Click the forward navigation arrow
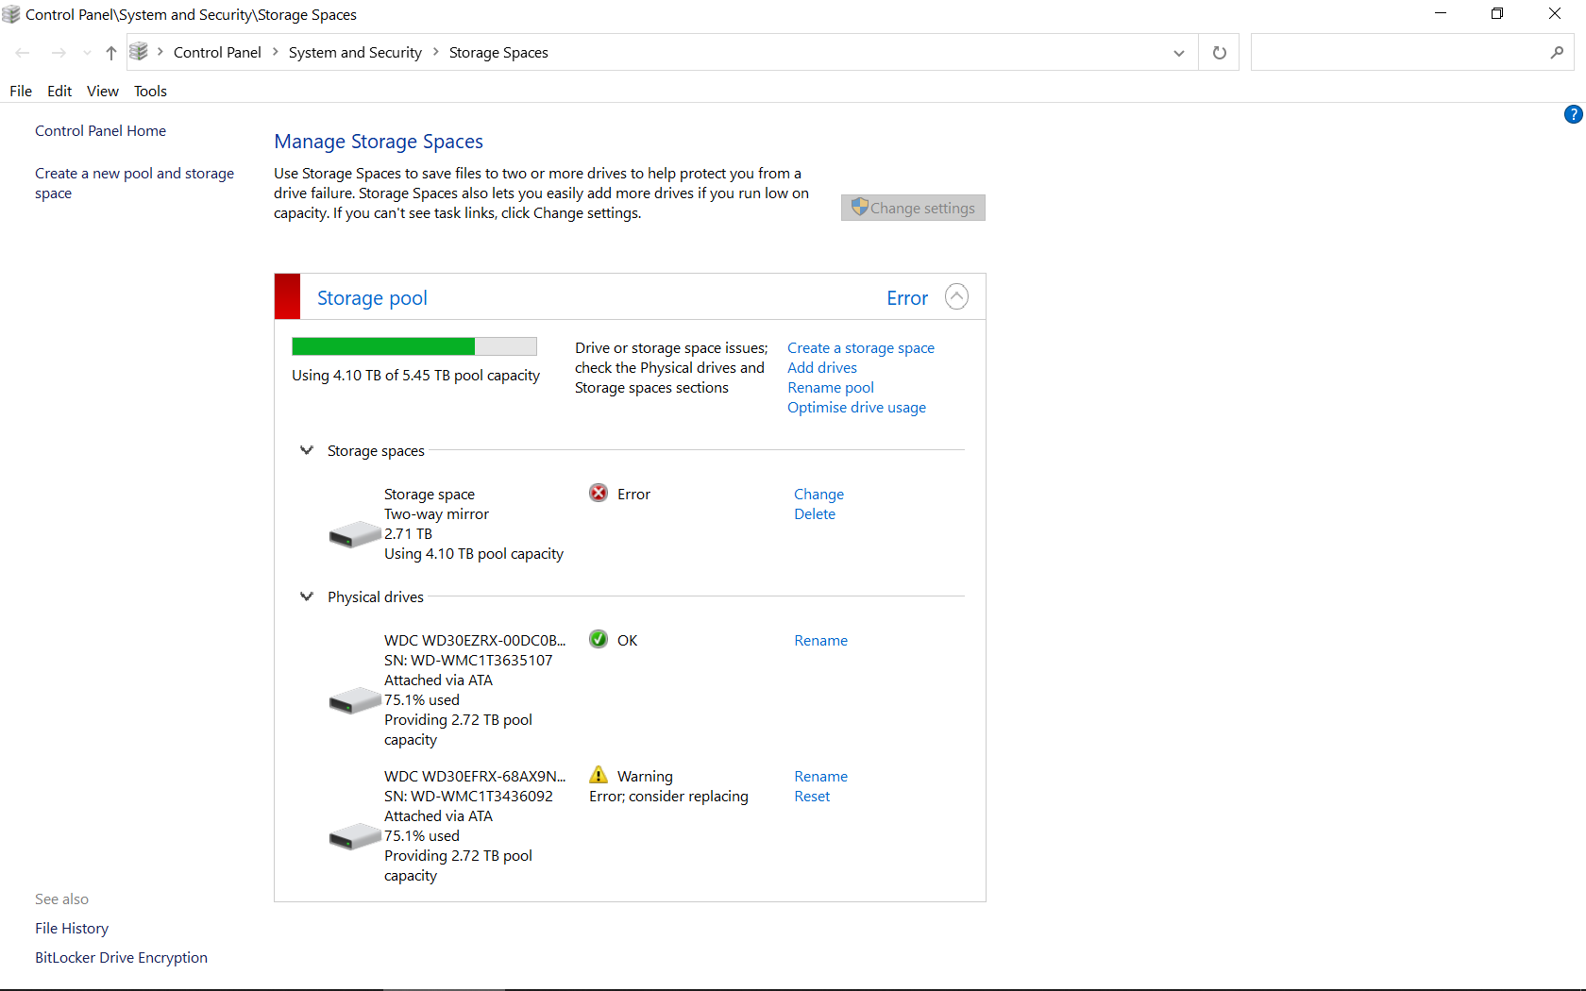The width and height of the screenshot is (1586, 991). 59,53
